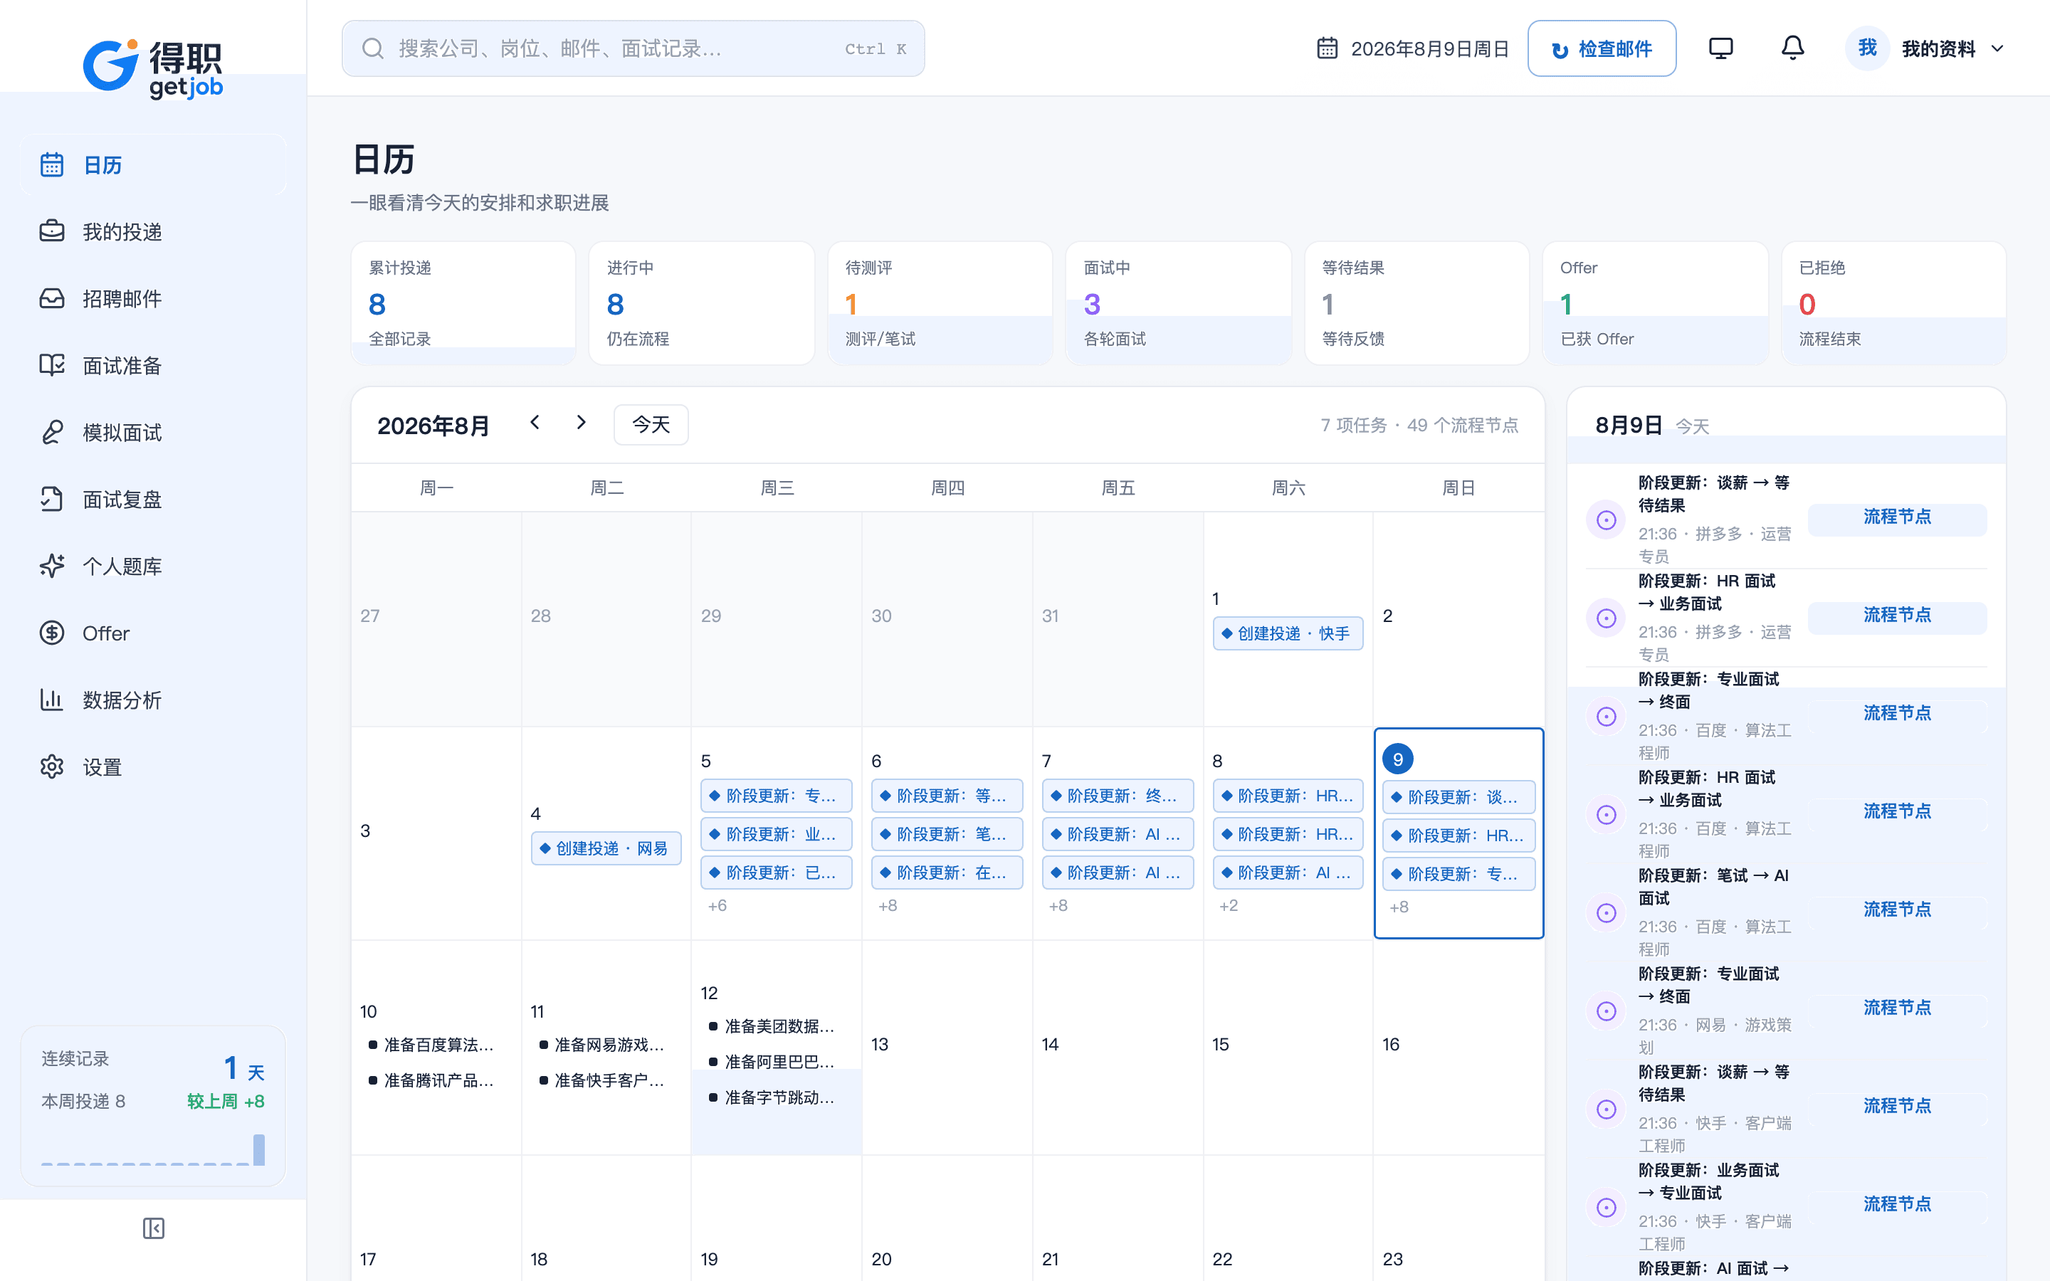
Task: Open 数据分析 in the sidebar
Action: [x=153, y=700]
